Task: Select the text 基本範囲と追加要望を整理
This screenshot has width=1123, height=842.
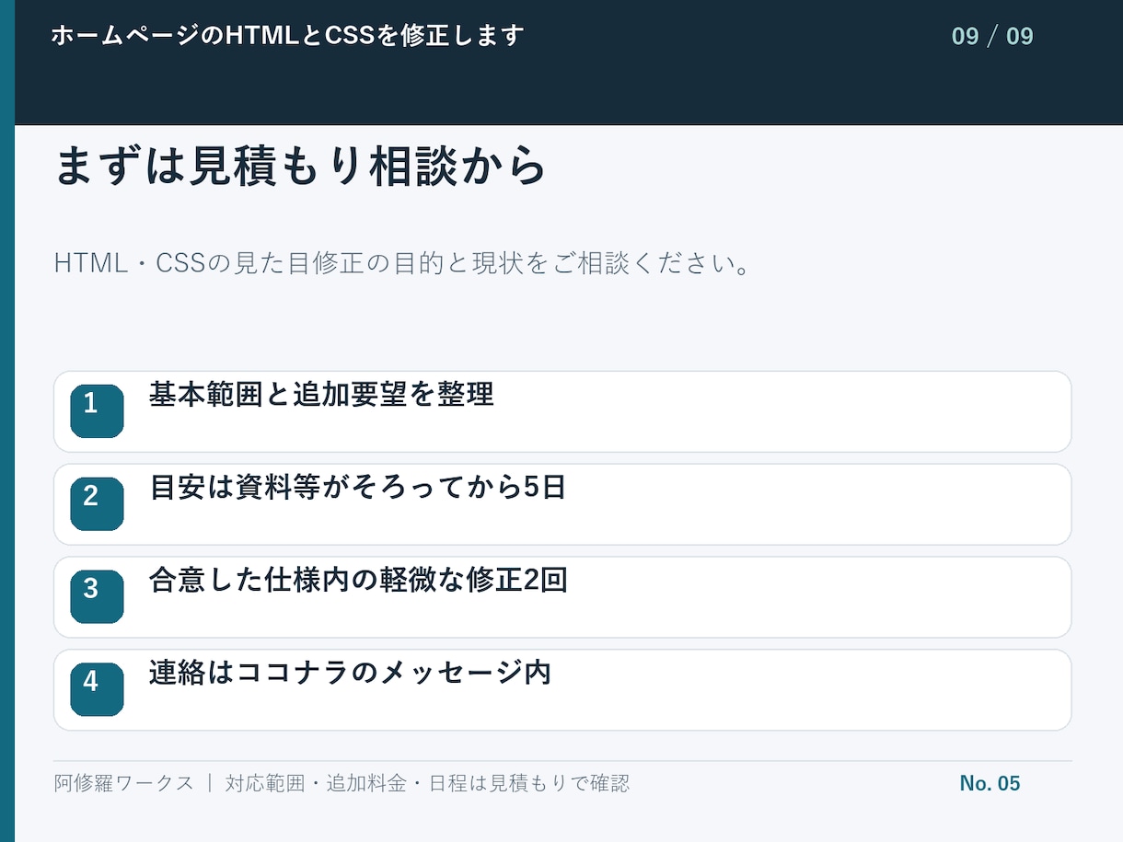Action: click(x=321, y=395)
